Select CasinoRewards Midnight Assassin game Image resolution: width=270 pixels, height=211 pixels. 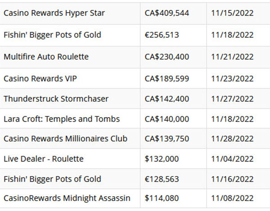[x=67, y=198]
